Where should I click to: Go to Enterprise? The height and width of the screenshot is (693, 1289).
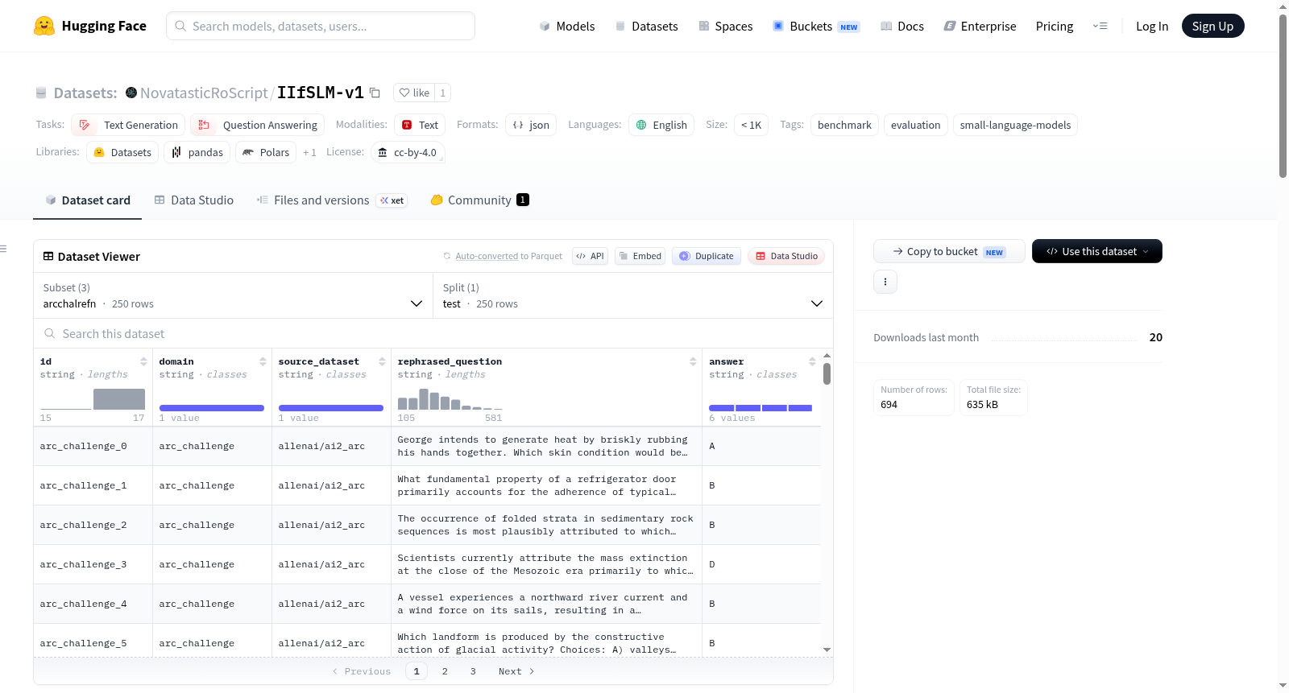point(980,26)
